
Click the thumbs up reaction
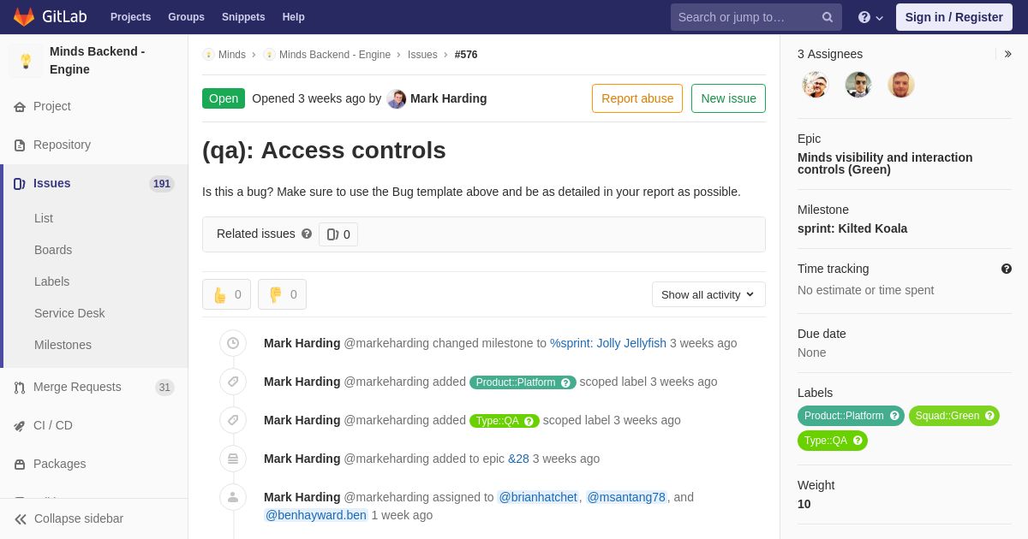pos(226,294)
